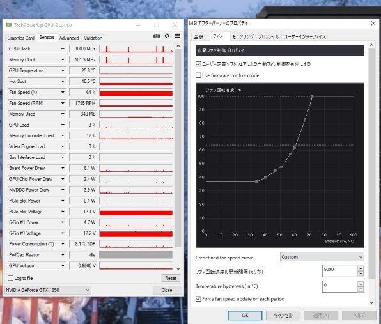
Task: Click the GPU Clock value 300.0 MHz
Action: coord(83,49)
